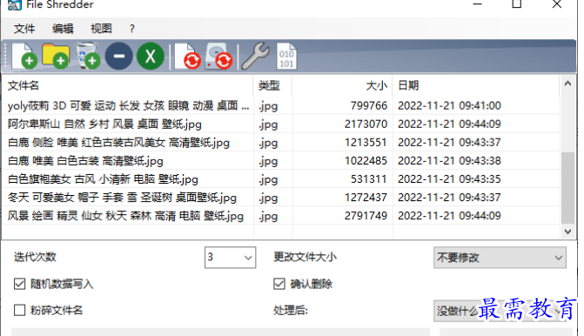Sort by the 大小 column header
This screenshot has width=584, height=336.
click(342, 85)
